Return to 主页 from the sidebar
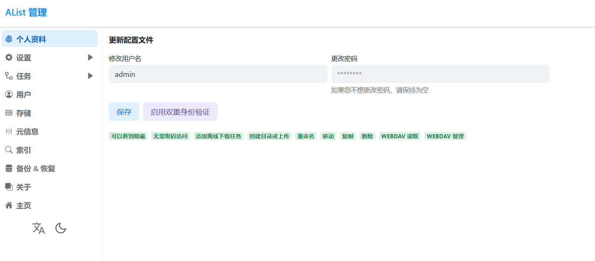Screen dimensions: 595x261 pyautogui.click(x=50, y=205)
